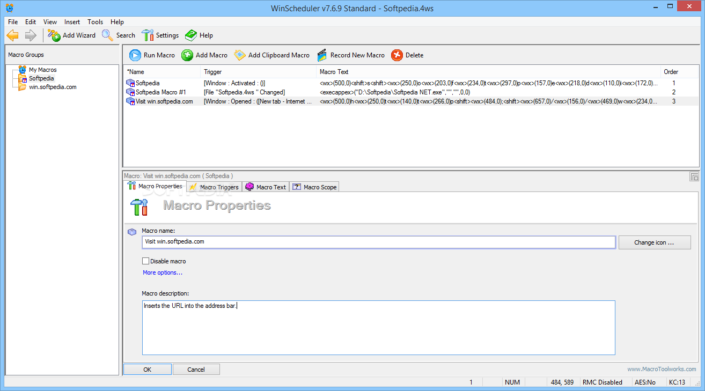This screenshot has height=391, width=705.
Task: Click the OK button
Action: point(148,370)
